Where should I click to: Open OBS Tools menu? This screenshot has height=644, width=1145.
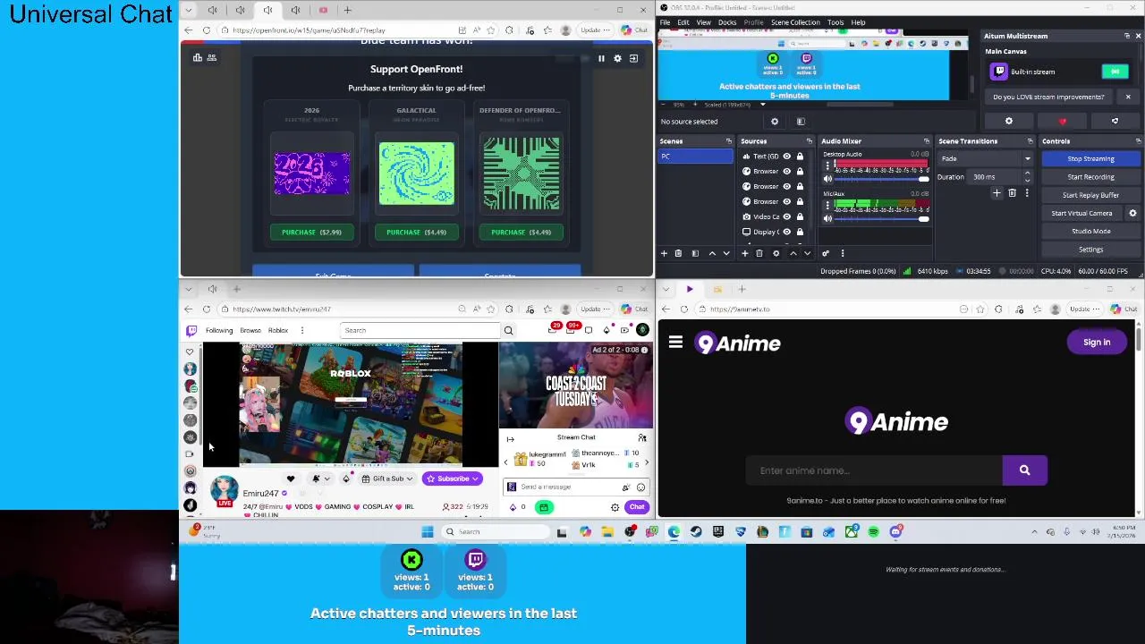pos(835,22)
